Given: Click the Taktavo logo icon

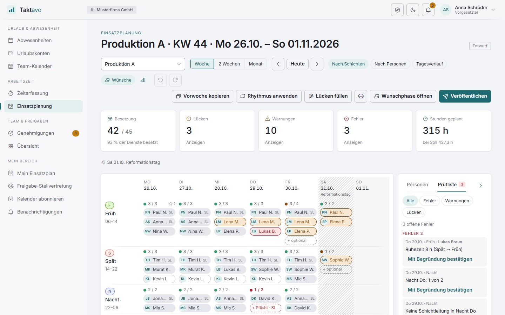Looking at the screenshot, I should coord(12,10).
